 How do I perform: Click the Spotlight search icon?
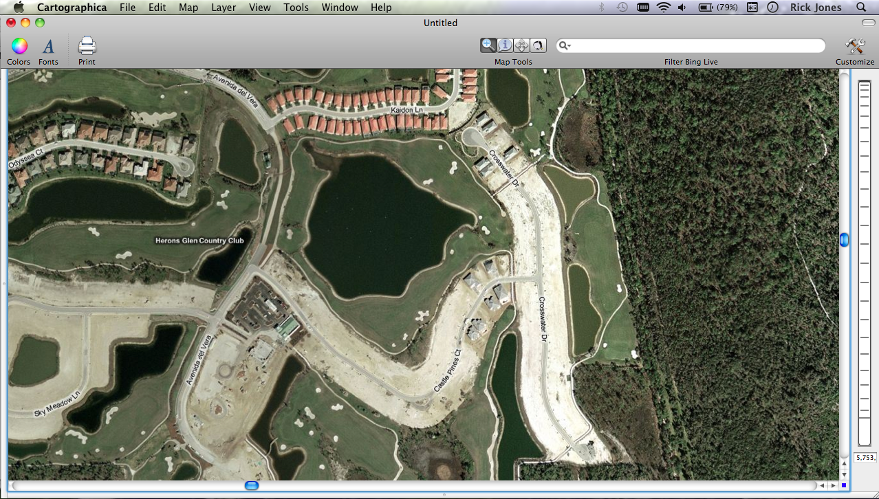tap(861, 8)
